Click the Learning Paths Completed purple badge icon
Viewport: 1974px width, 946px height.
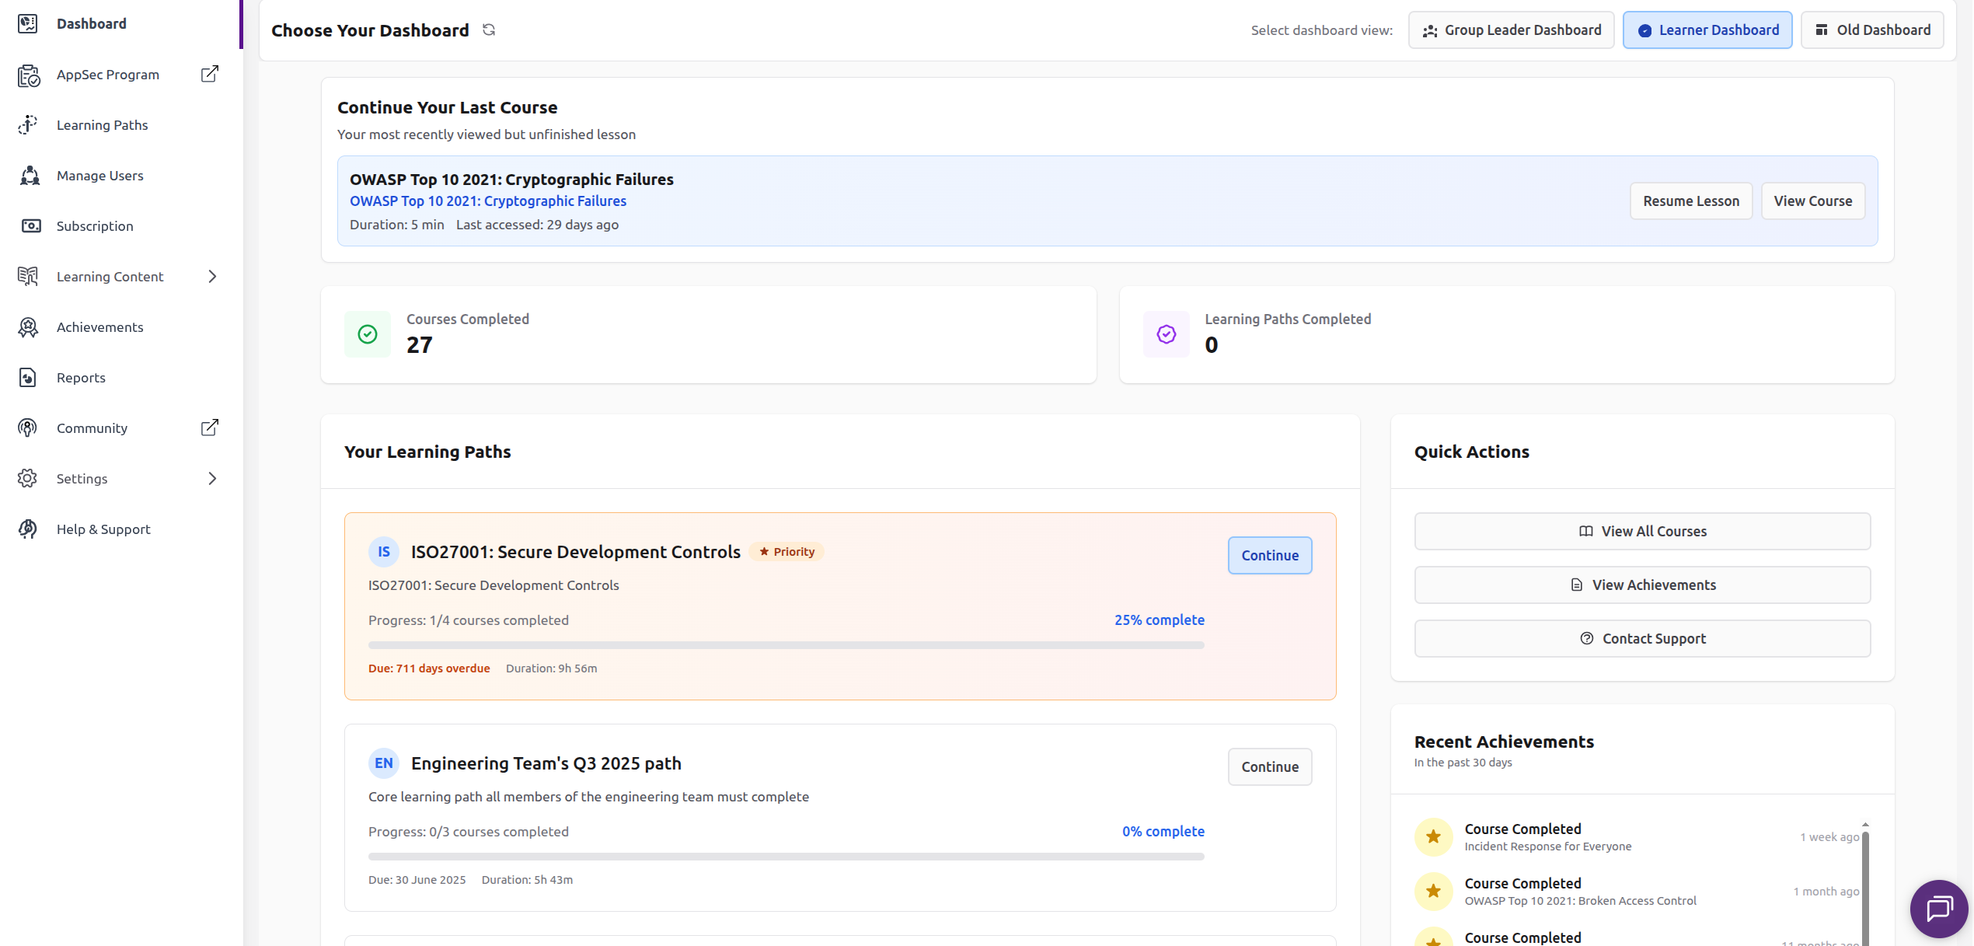1166,334
